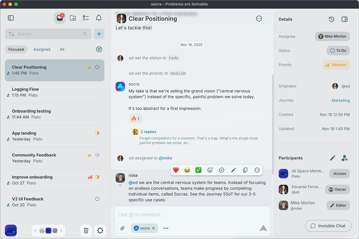Toggle the Invisible Chat button
Viewport: 359px width, 239px height.
click(328, 226)
